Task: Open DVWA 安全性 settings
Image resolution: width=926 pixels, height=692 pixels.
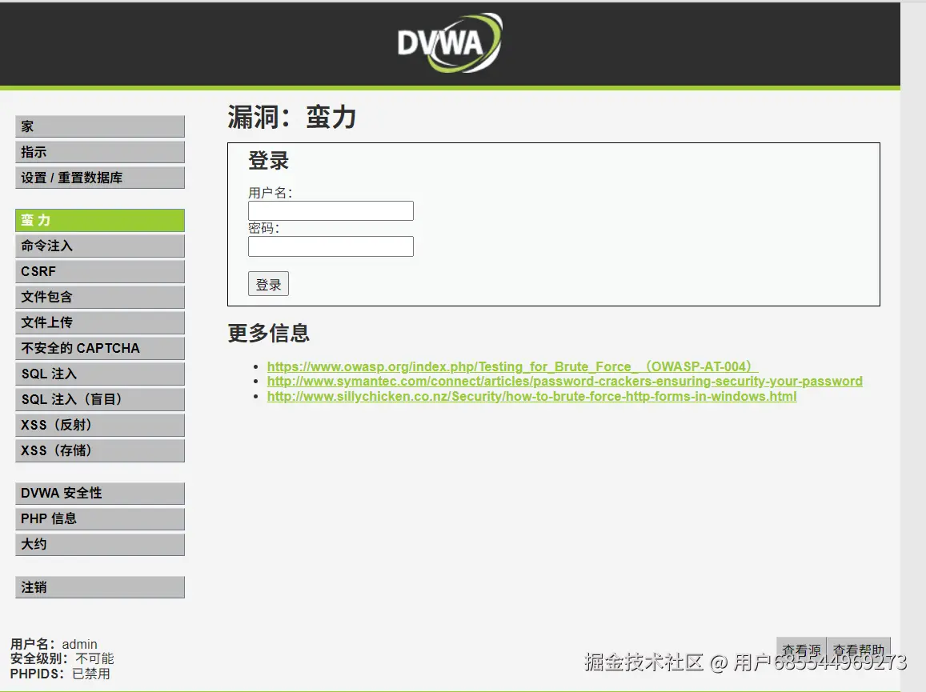Action: click(x=99, y=493)
